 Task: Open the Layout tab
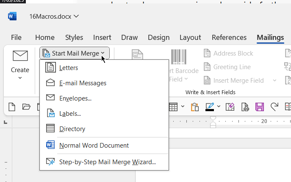pos(190,38)
